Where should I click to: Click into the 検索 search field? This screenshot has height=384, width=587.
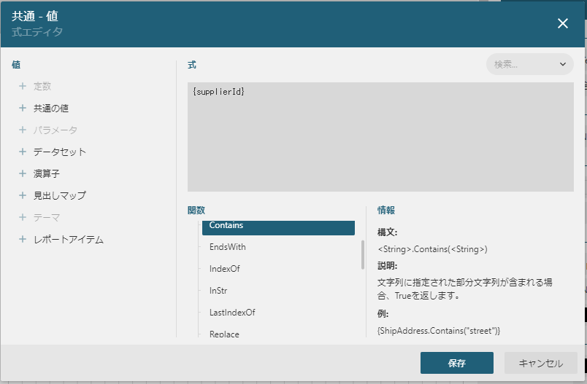point(520,64)
